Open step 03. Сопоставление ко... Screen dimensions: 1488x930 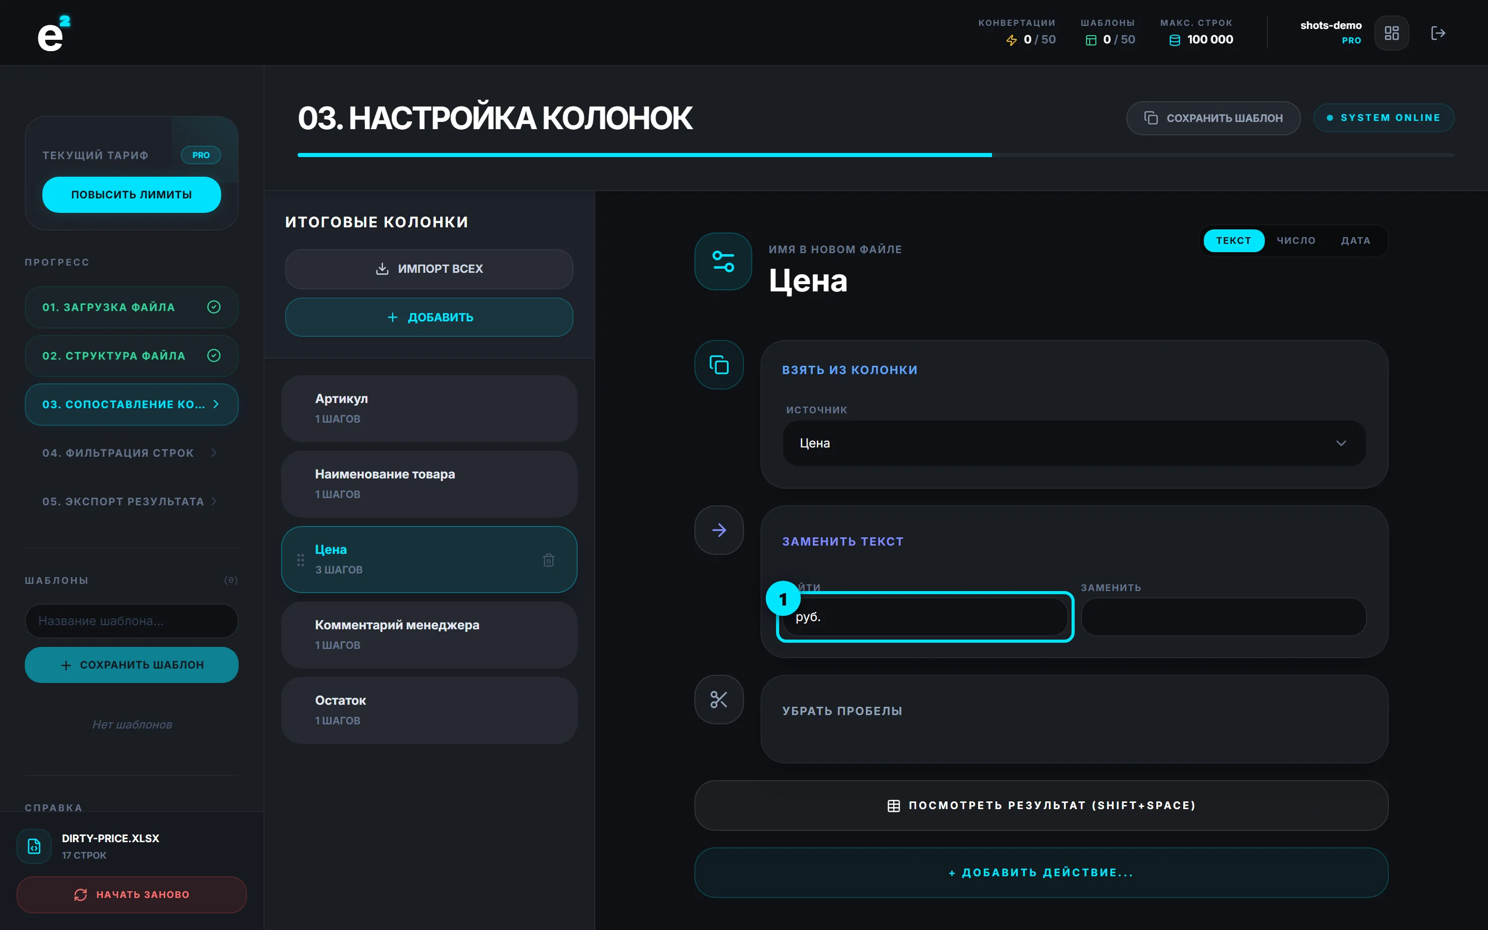click(132, 404)
